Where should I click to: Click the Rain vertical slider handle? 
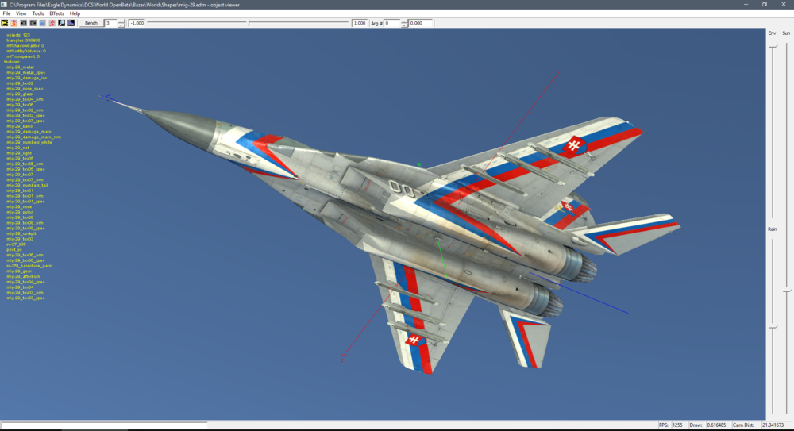tap(773, 328)
